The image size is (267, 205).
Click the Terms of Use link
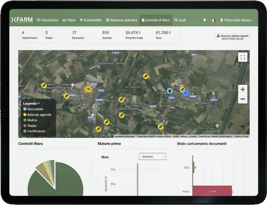click(241, 136)
